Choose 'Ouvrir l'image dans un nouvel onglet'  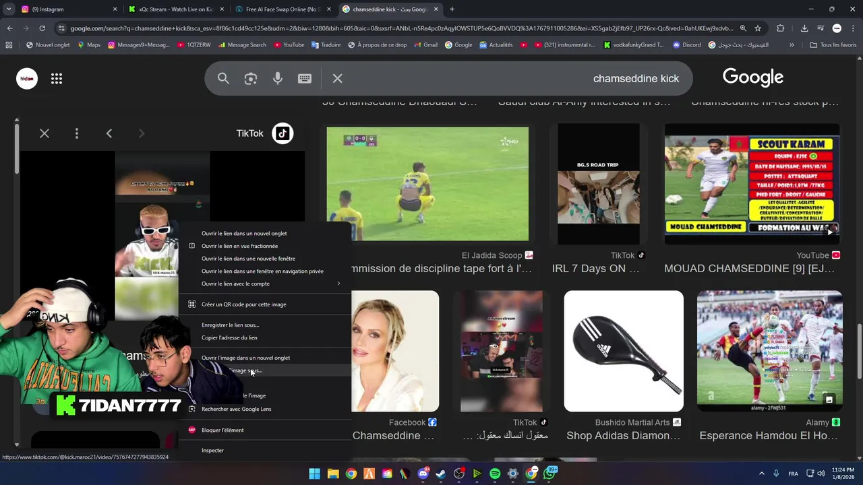point(264,358)
